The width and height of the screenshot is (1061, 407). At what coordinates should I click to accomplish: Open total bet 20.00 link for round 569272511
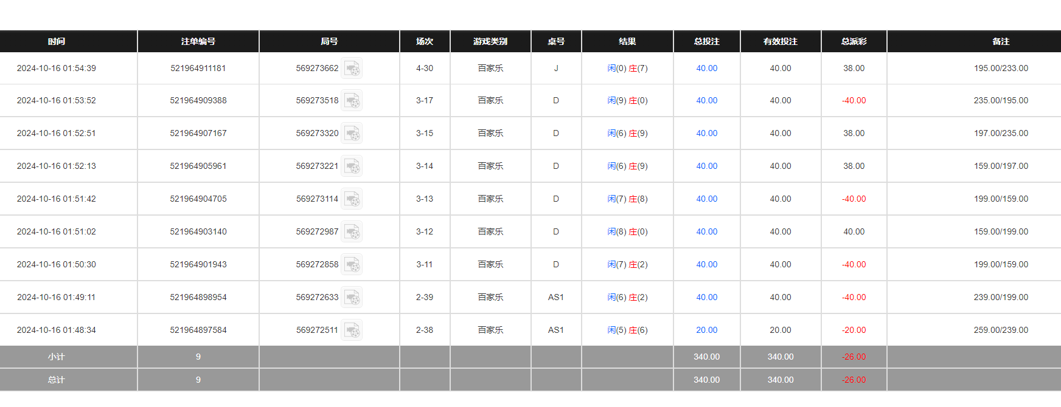706,330
